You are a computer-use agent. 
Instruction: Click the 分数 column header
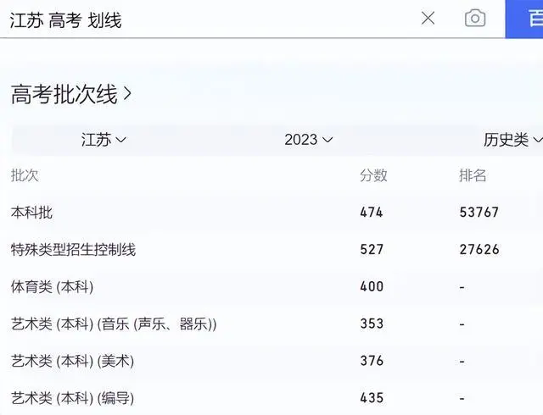tap(373, 175)
